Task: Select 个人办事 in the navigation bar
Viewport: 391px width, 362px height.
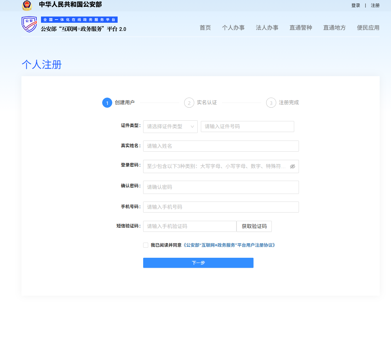Action: point(233,28)
